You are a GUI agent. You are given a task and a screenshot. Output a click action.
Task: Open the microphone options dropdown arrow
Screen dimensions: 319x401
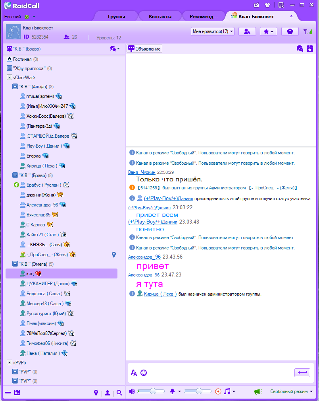179,391
